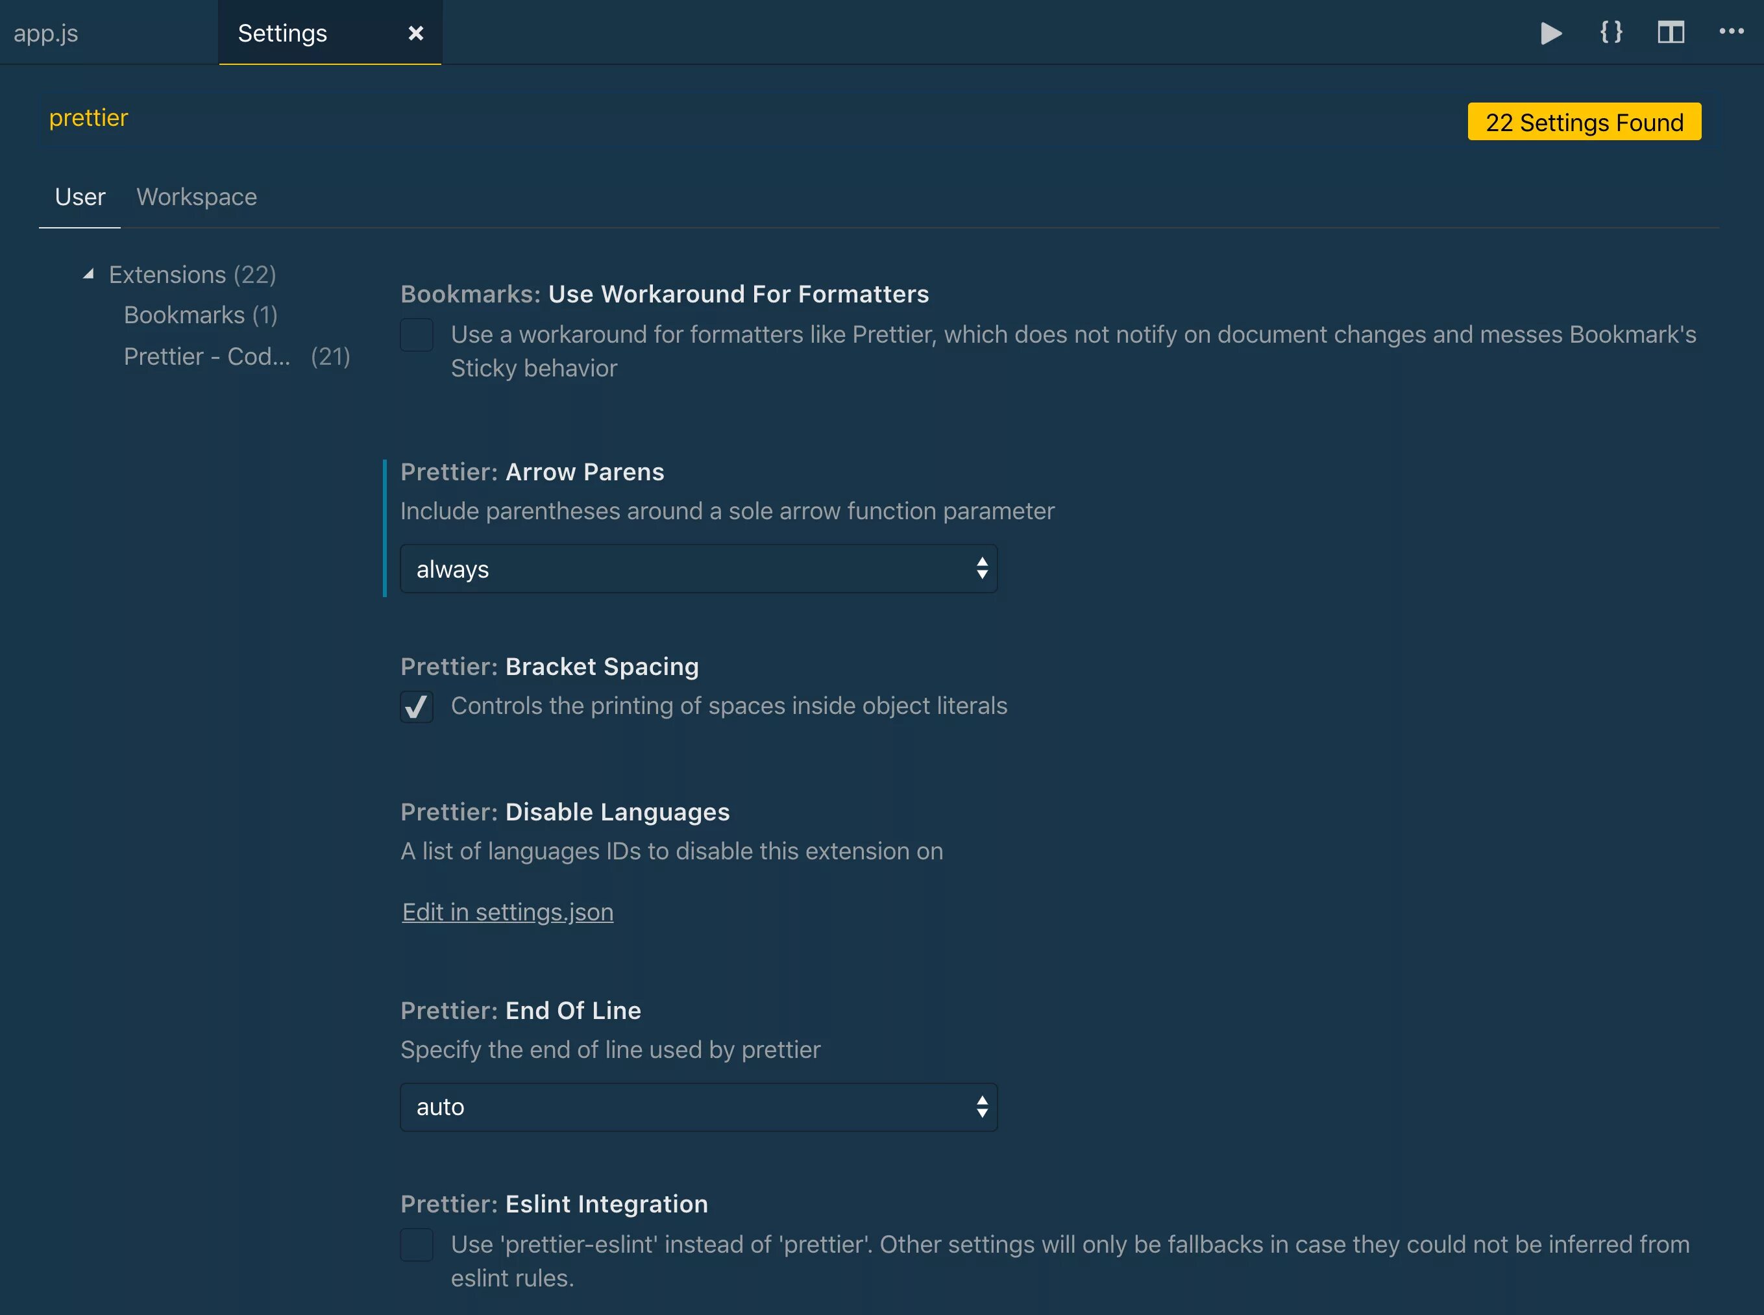Open settings JSON via curly braces icon

point(1611,32)
